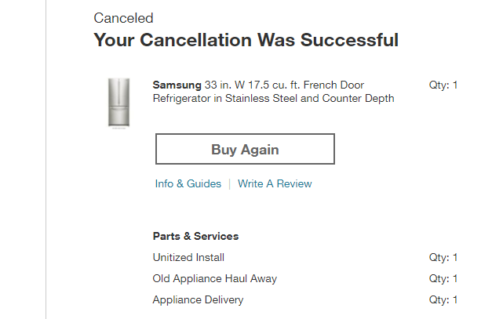Click the refrigerator's Qty: 1 label
The image size is (492, 319).
coord(443,85)
